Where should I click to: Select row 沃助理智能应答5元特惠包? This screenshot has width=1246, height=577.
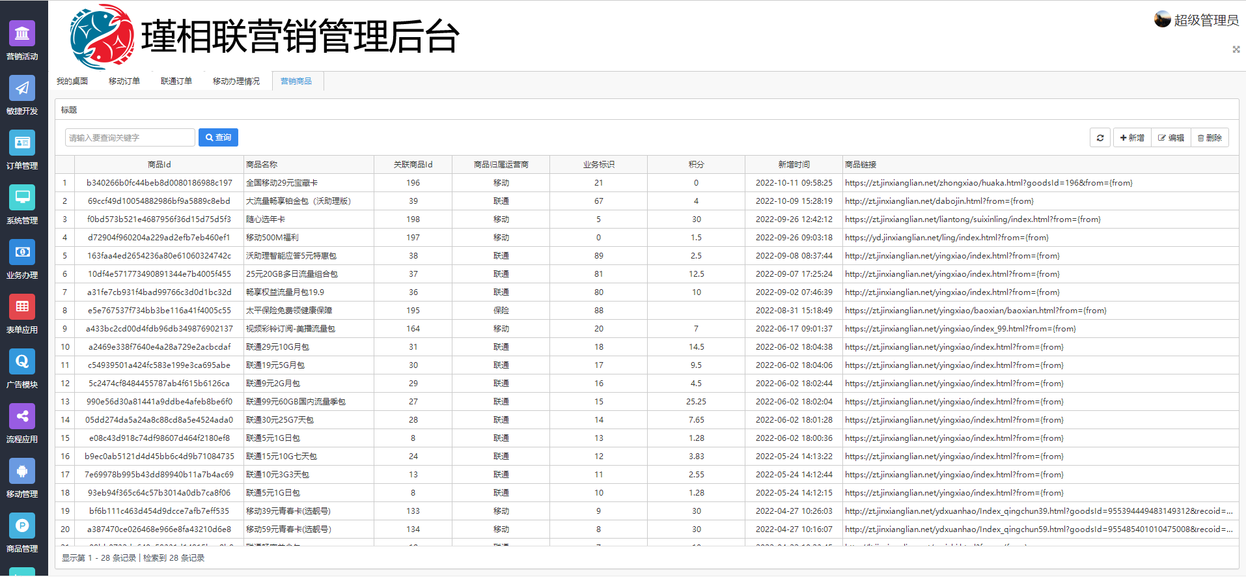pyautogui.click(x=647, y=256)
